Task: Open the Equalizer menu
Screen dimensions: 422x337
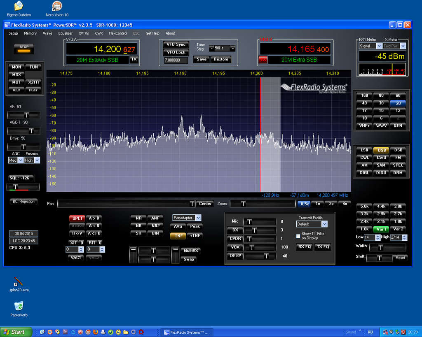Action: point(65,33)
